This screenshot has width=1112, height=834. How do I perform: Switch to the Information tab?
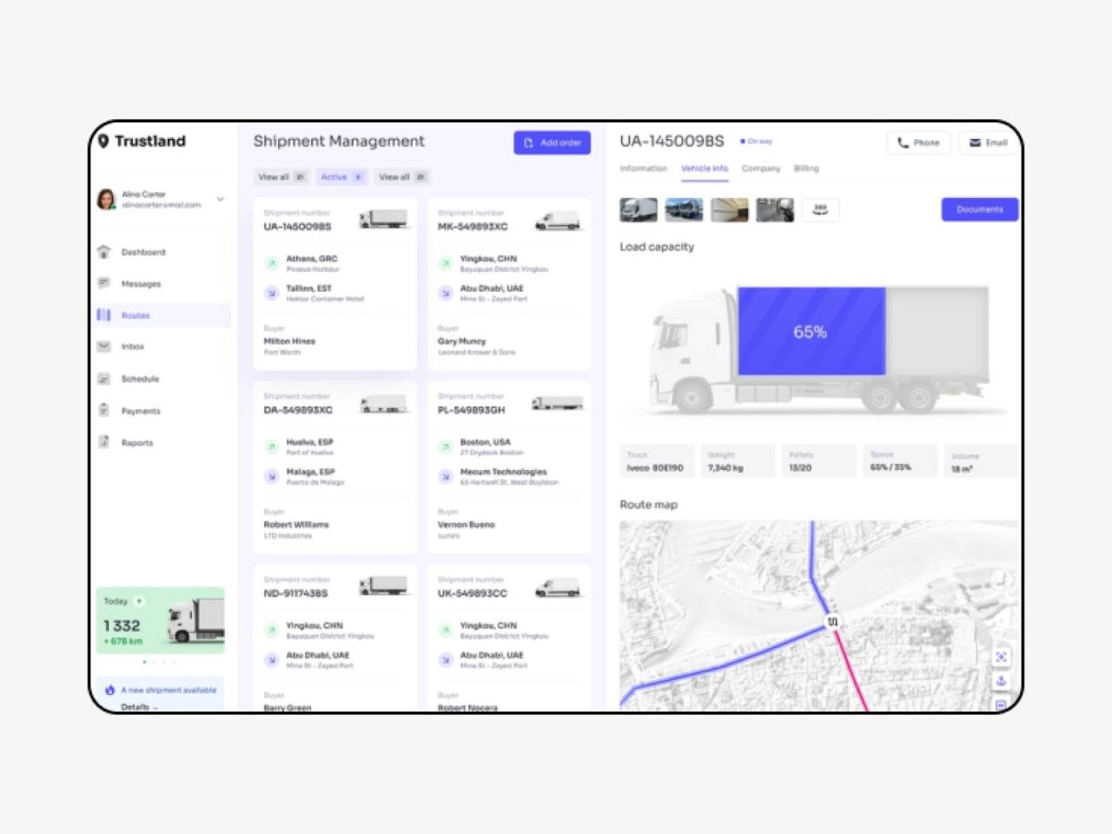pyautogui.click(x=644, y=169)
